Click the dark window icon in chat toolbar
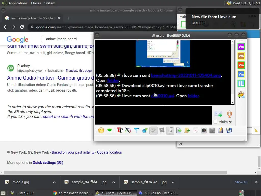 pos(212,130)
